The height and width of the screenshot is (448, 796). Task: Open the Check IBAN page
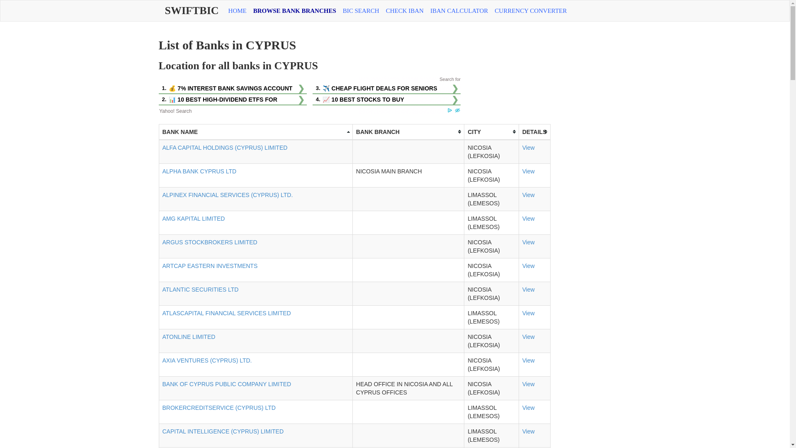click(404, 11)
